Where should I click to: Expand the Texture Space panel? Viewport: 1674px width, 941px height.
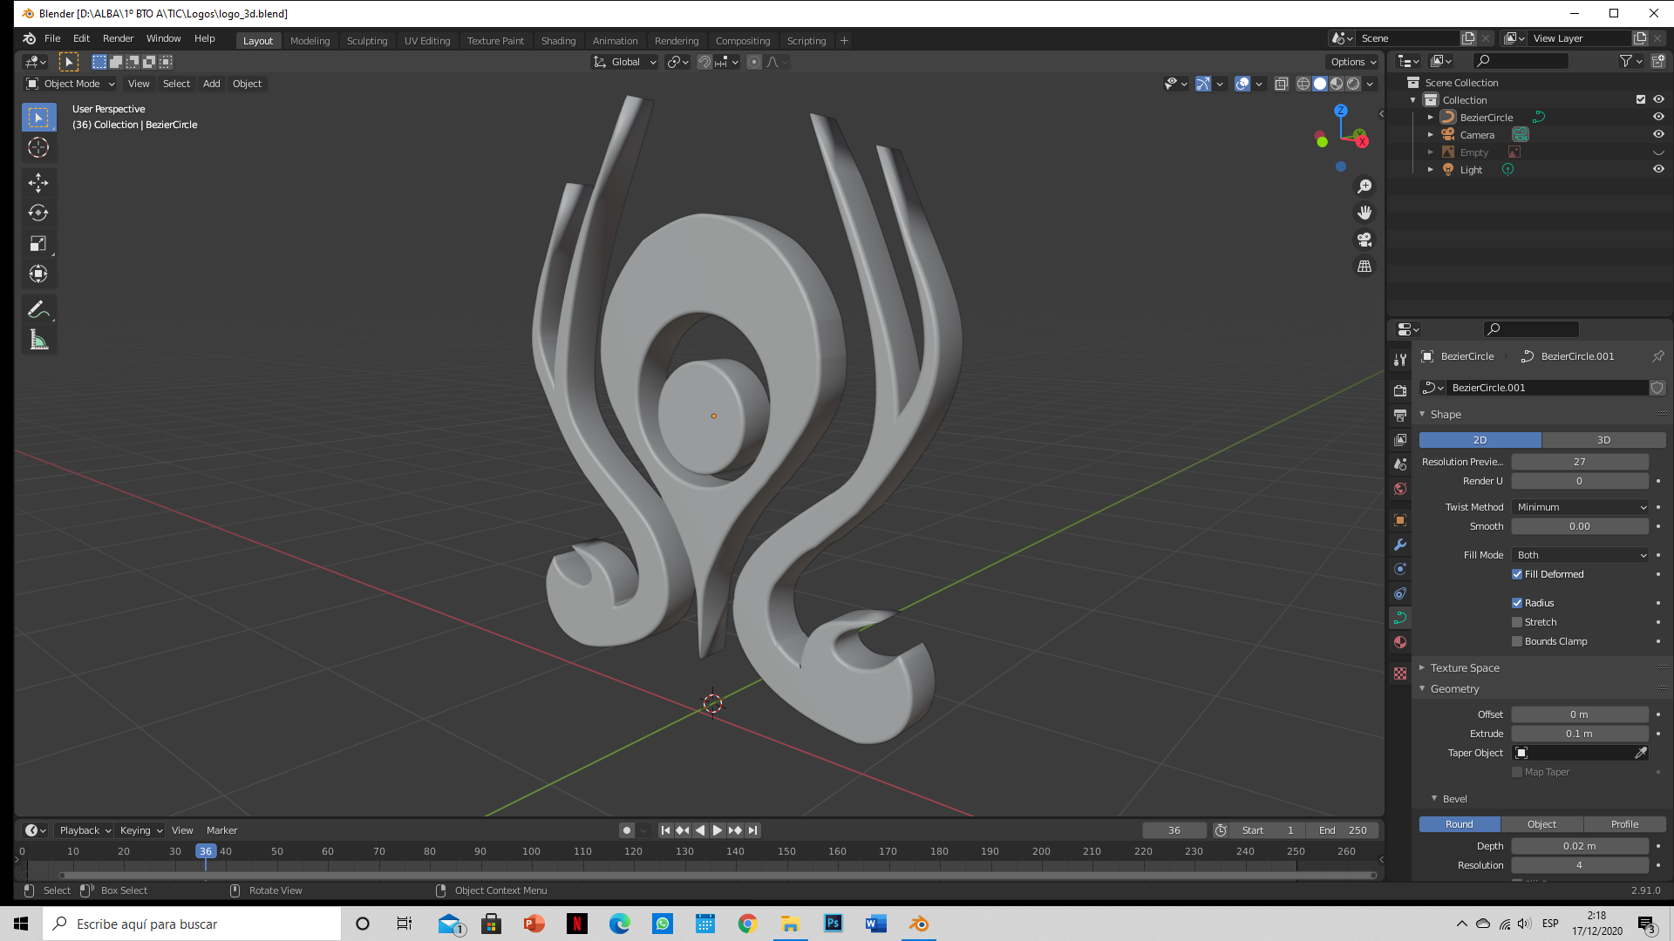[1465, 668]
